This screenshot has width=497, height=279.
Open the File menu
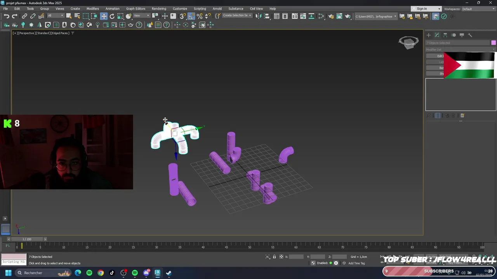coord(5,9)
